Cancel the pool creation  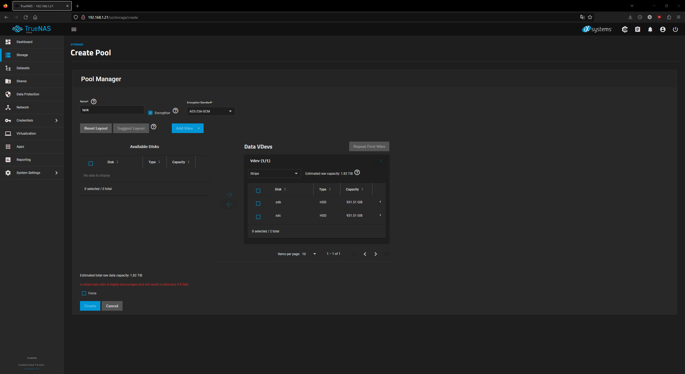tap(112, 306)
